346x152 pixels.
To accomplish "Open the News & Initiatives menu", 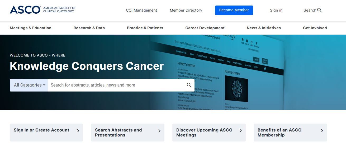I will (264, 28).
